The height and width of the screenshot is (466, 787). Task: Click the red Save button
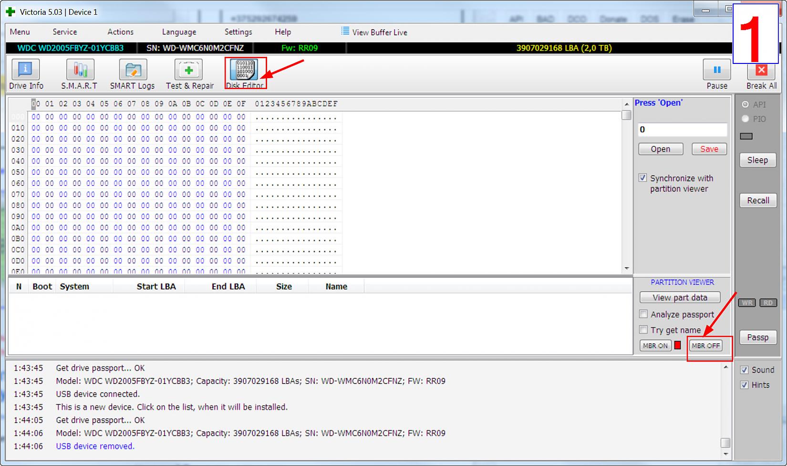pyautogui.click(x=709, y=149)
